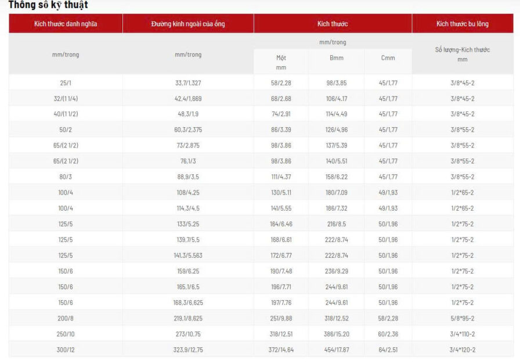Viewport: 520px width, 364px height.
Task: Select cell '3/4*120-2'
Action: click(463, 349)
